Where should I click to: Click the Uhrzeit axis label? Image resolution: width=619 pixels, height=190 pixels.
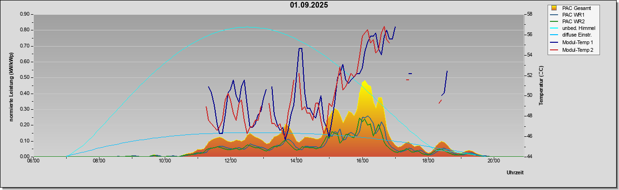pos(515,173)
